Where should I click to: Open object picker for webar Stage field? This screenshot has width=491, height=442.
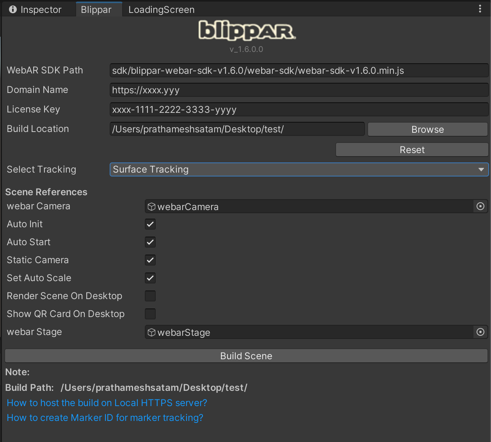tap(480, 332)
